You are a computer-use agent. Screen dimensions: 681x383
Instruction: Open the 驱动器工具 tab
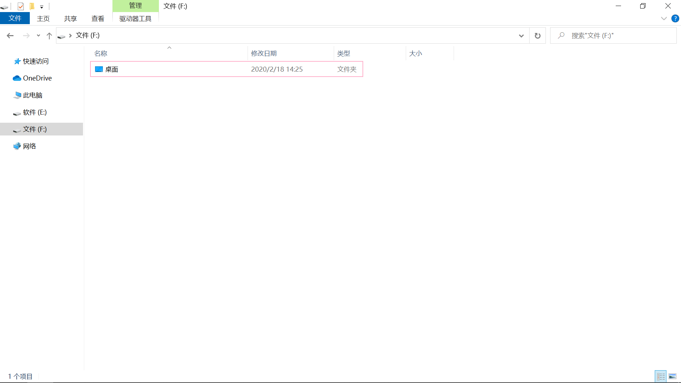[x=135, y=18]
